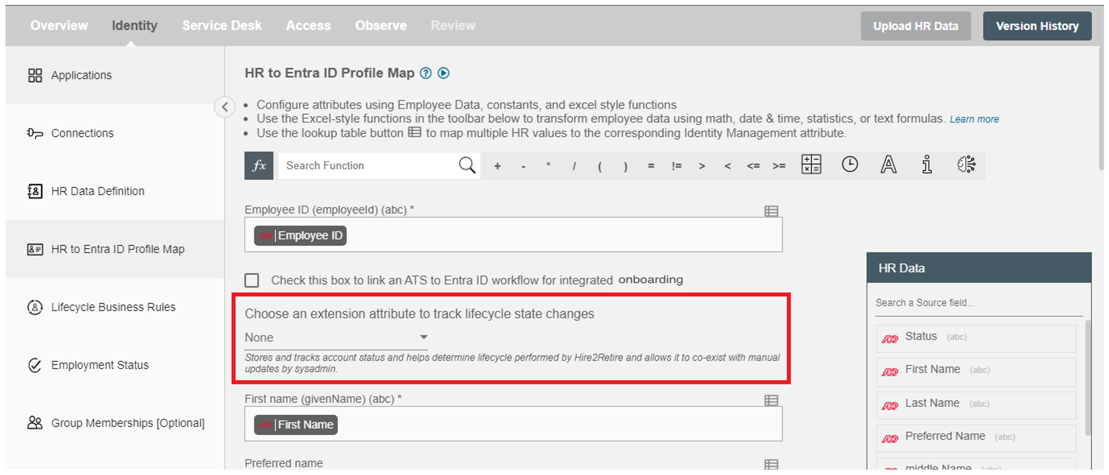Go to HR Data Definition page
The image size is (1109, 475).
115,191
